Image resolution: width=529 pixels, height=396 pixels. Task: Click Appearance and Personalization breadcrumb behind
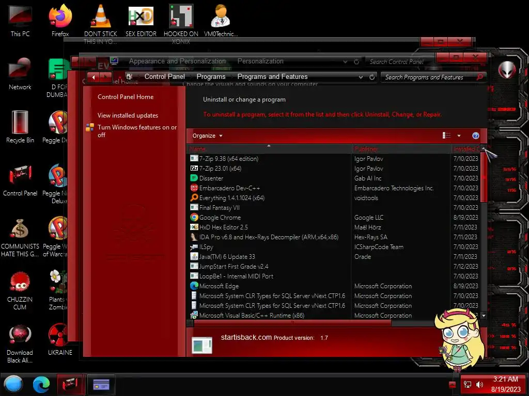(x=178, y=61)
